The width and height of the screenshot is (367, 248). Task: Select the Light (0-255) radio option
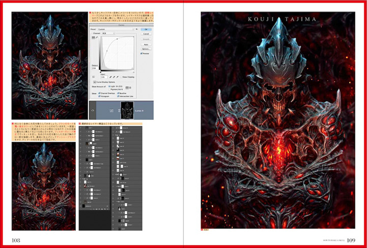109,86
